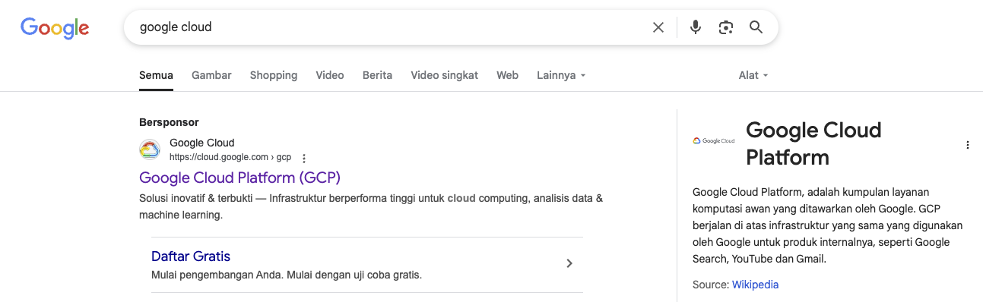Switch to the Shopping tab
Screen dimensions: 983x302
pos(274,75)
